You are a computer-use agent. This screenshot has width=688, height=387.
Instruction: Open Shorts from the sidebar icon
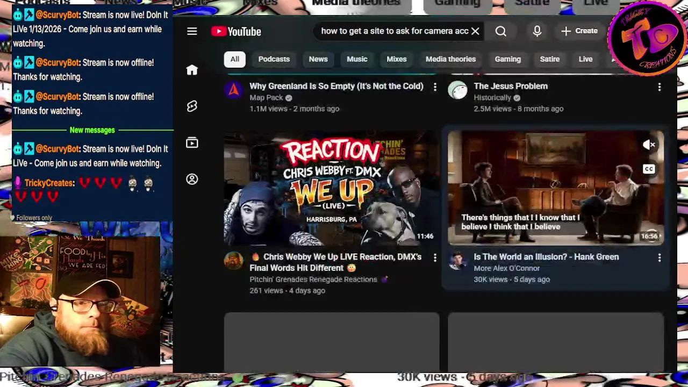192,106
